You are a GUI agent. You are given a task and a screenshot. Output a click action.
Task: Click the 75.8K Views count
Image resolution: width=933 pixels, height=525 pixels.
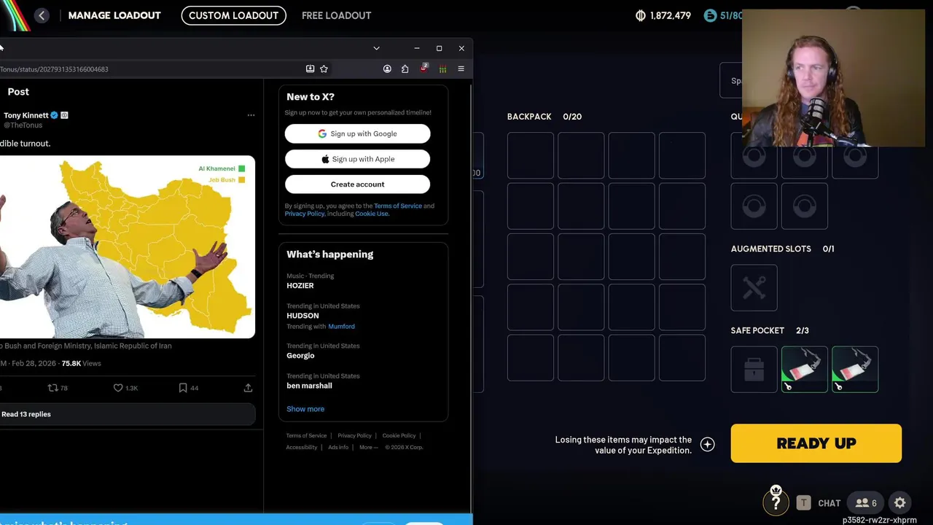tap(81, 363)
